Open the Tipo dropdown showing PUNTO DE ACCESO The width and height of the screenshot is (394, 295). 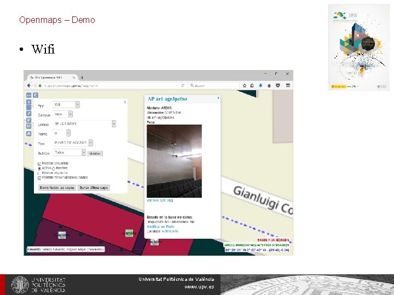tap(73, 143)
